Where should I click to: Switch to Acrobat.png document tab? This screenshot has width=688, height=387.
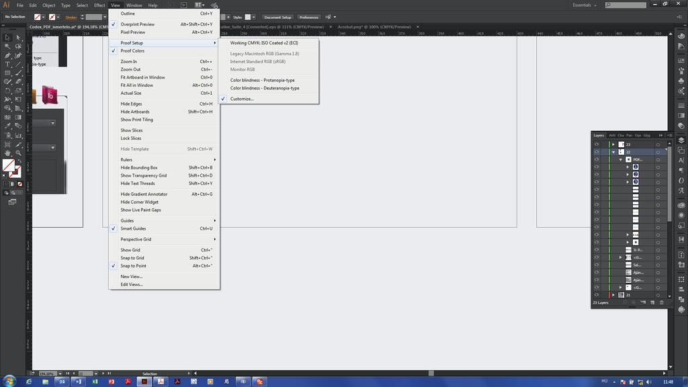[374, 27]
